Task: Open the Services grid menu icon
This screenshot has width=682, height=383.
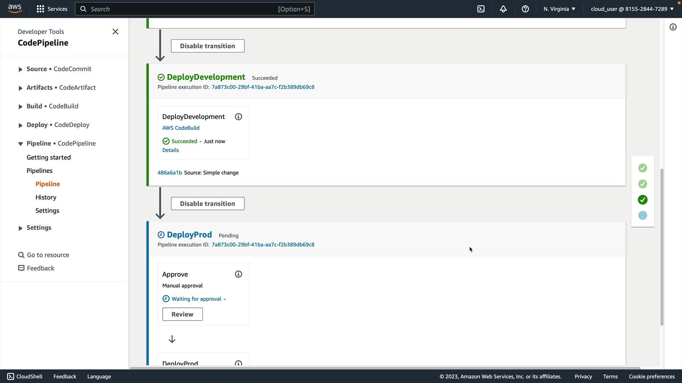Action: 40,9
